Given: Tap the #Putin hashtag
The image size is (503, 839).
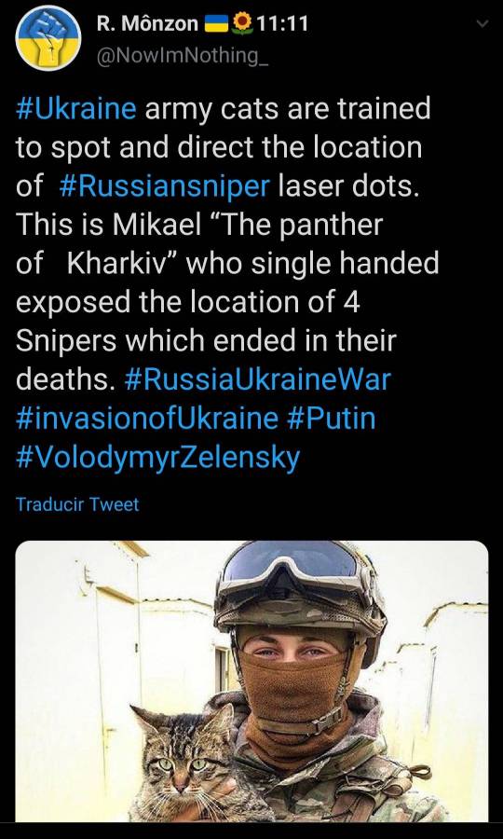Looking at the screenshot, I should pyautogui.click(x=331, y=418).
